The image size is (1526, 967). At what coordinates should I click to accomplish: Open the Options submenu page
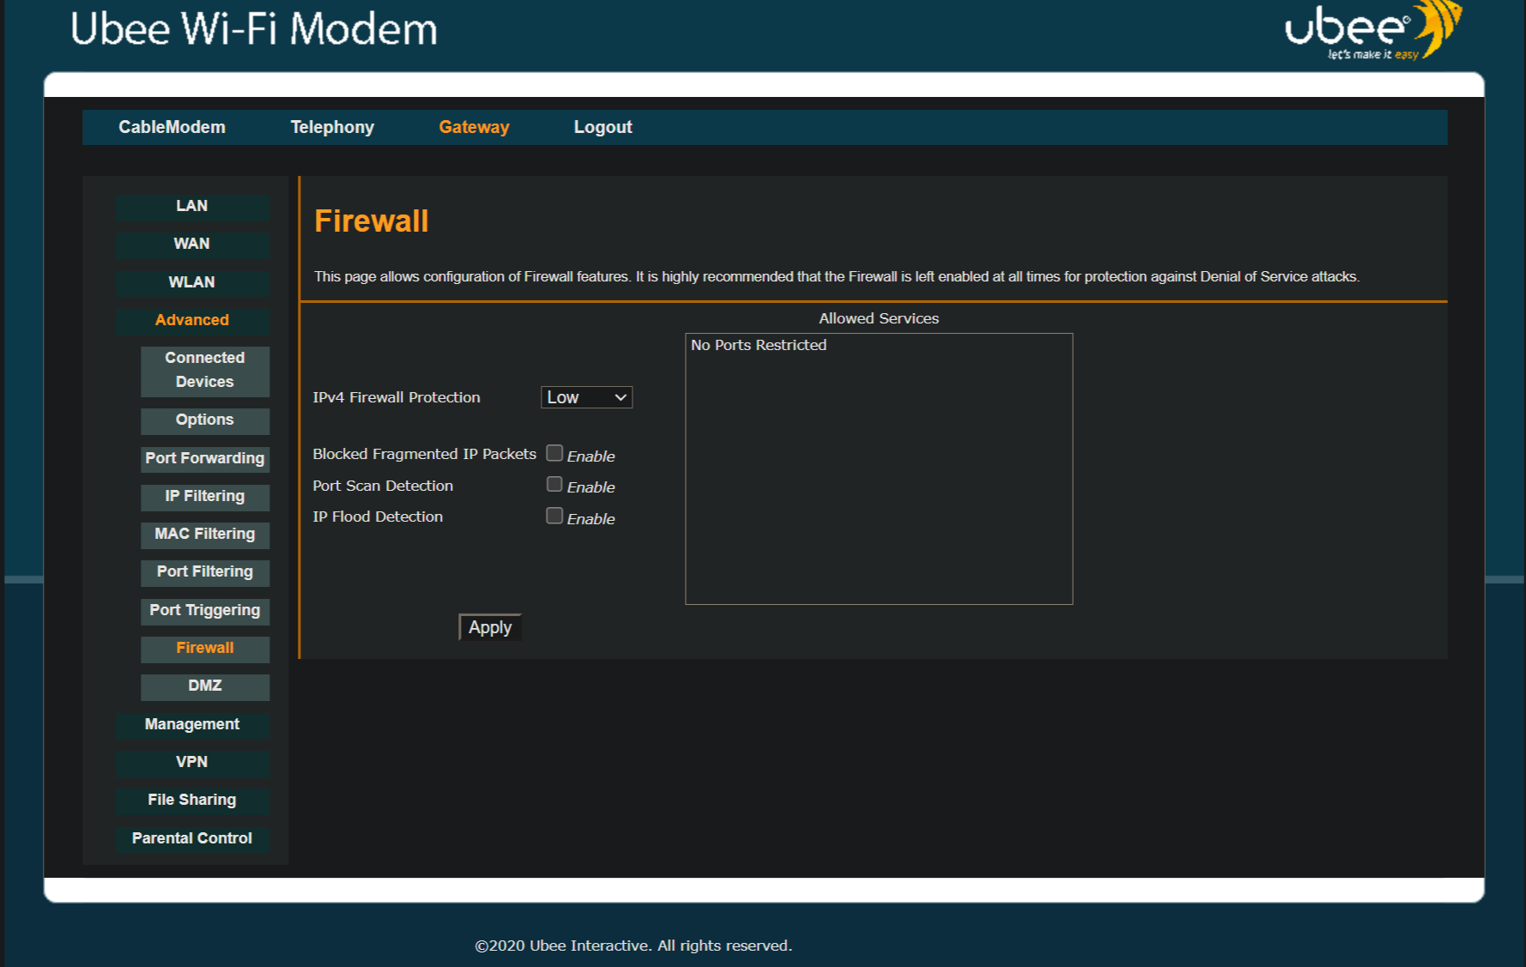[205, 420]
